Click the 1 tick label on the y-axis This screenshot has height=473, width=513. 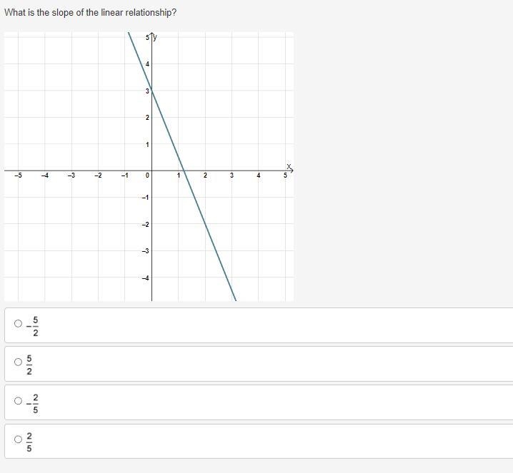point(147,144)
